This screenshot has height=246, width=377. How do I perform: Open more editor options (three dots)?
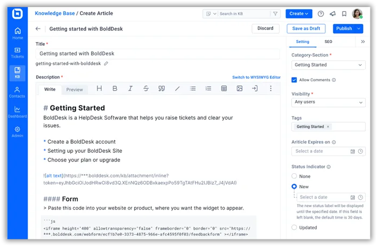(x=271, y=88)
